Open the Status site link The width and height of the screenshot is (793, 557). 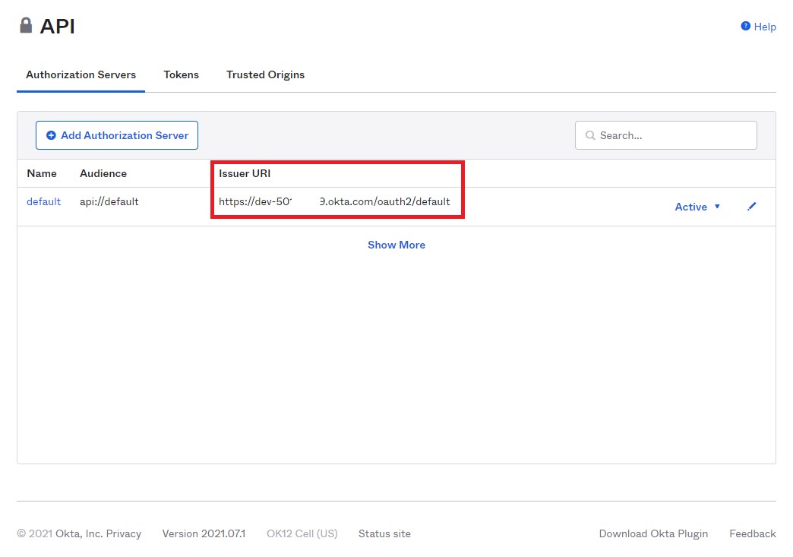384,533
